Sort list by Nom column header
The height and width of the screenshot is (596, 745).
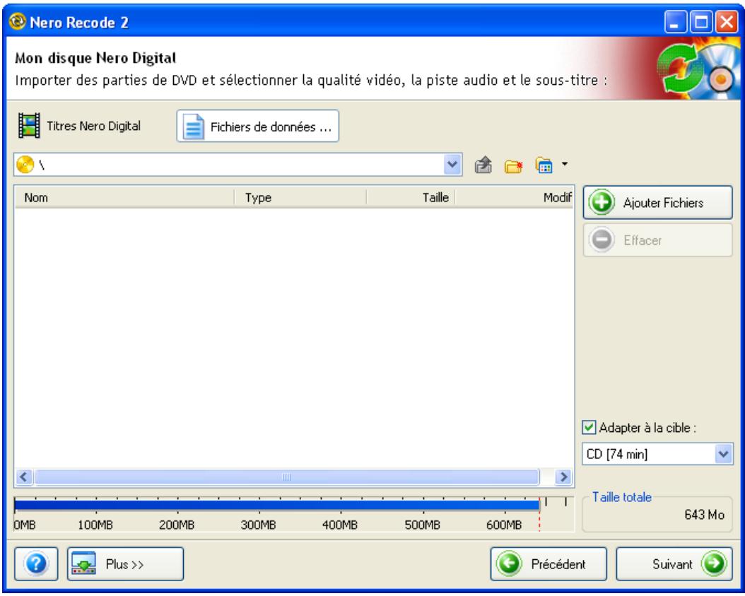[124, 197]
